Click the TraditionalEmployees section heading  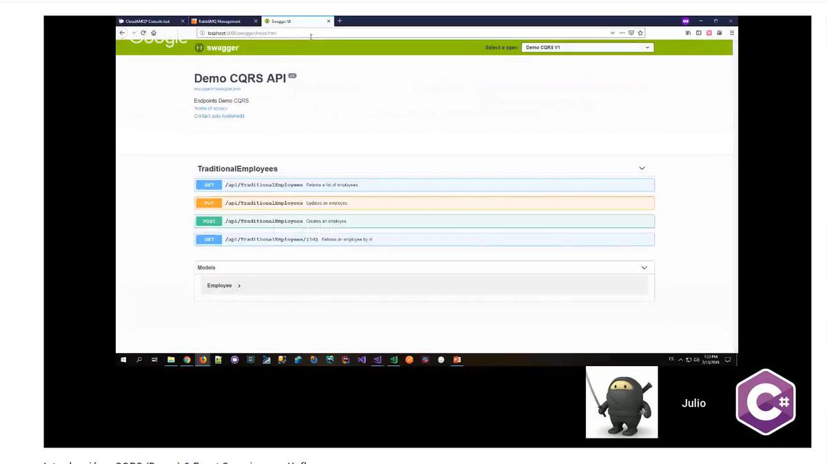pos(238,168)
